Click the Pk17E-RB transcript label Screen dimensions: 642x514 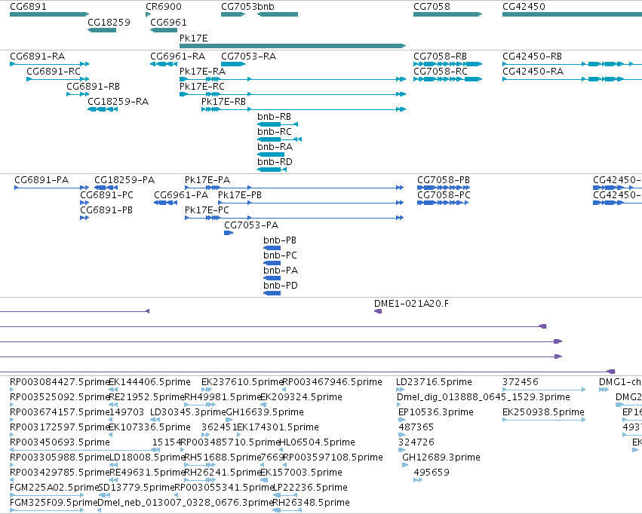[x=223, y=102]
